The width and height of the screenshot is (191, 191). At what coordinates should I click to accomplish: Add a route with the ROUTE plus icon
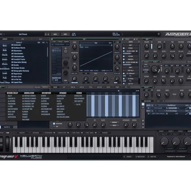point(139,42)
